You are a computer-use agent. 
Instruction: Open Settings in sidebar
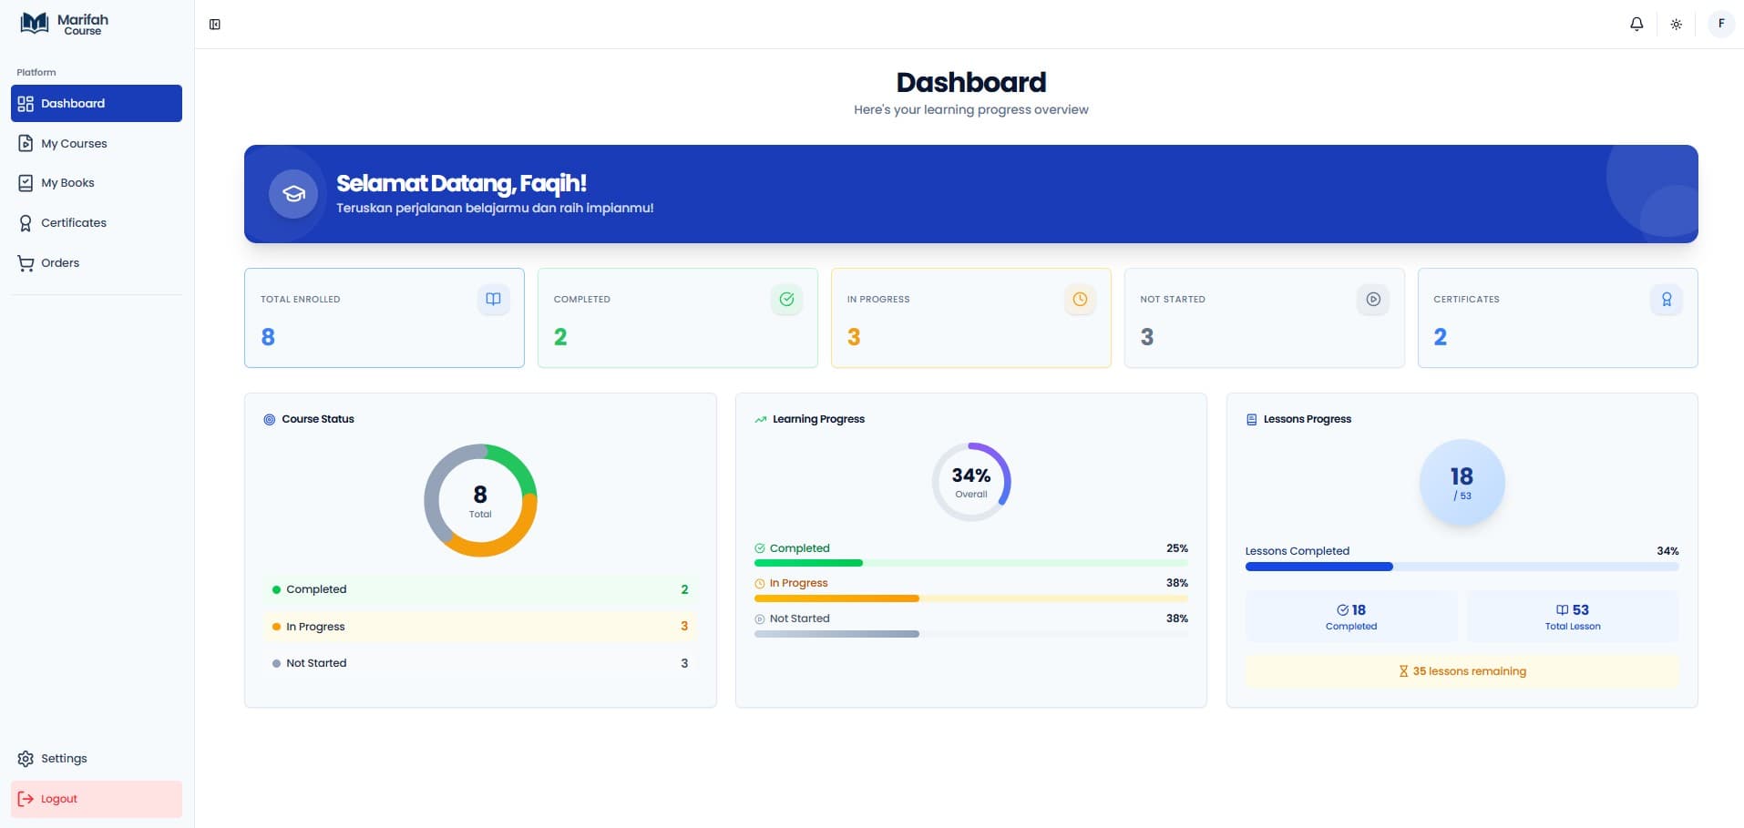click(97, 759)
